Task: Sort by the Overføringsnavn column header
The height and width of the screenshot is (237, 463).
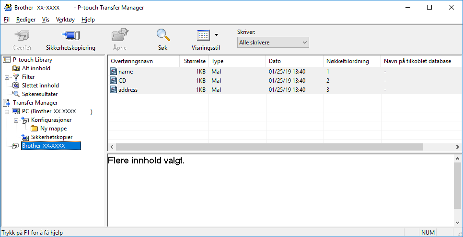Action: tap(144, 61)
